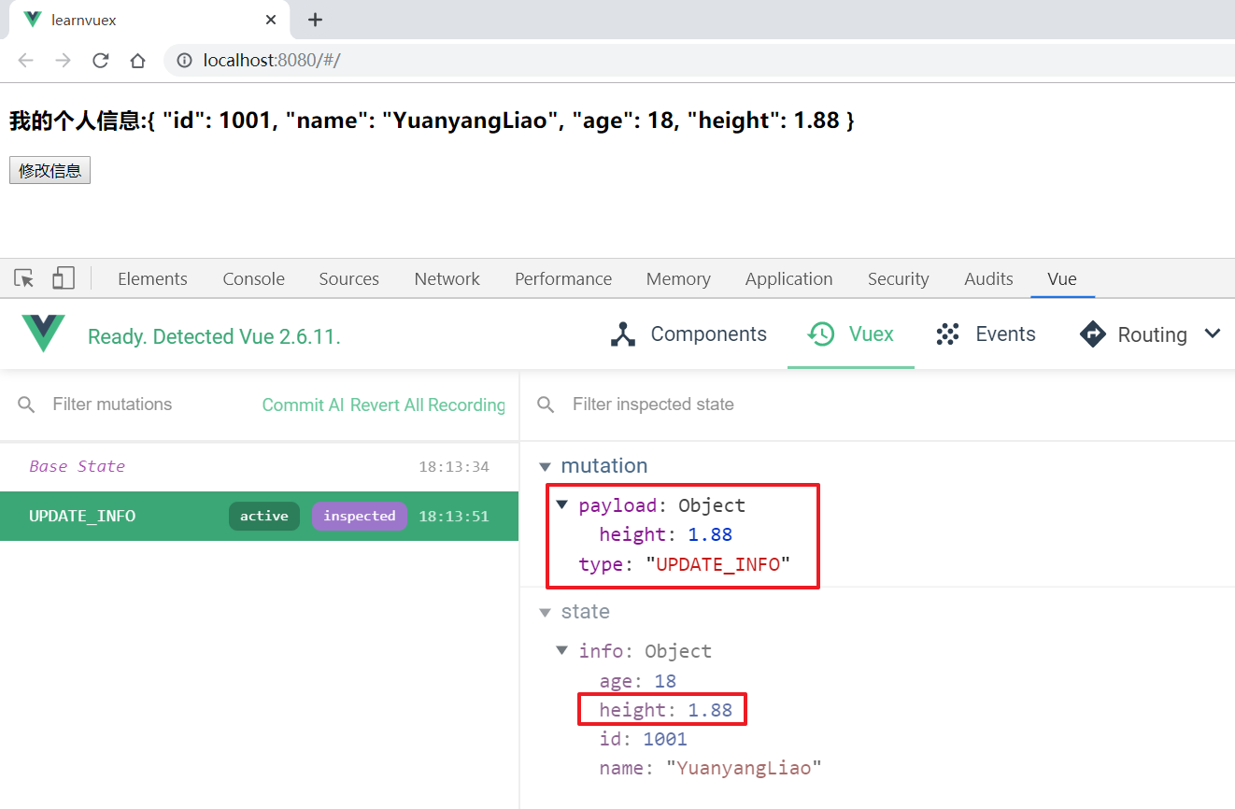
Task: Switch to the Components tab
Action: pos(688,334)
